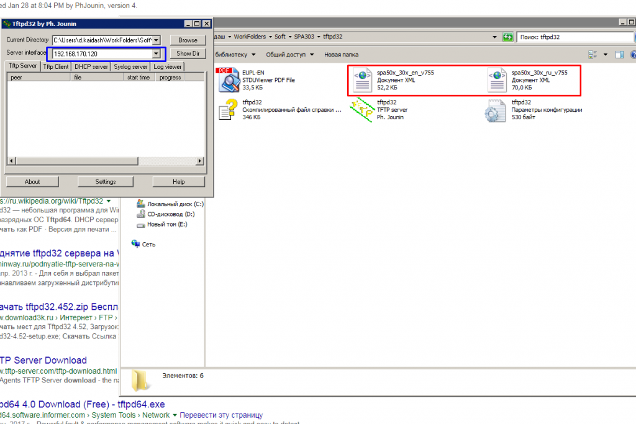
Task: Click the Tftpd32 title bar application icon
Action: click(6, 24)
